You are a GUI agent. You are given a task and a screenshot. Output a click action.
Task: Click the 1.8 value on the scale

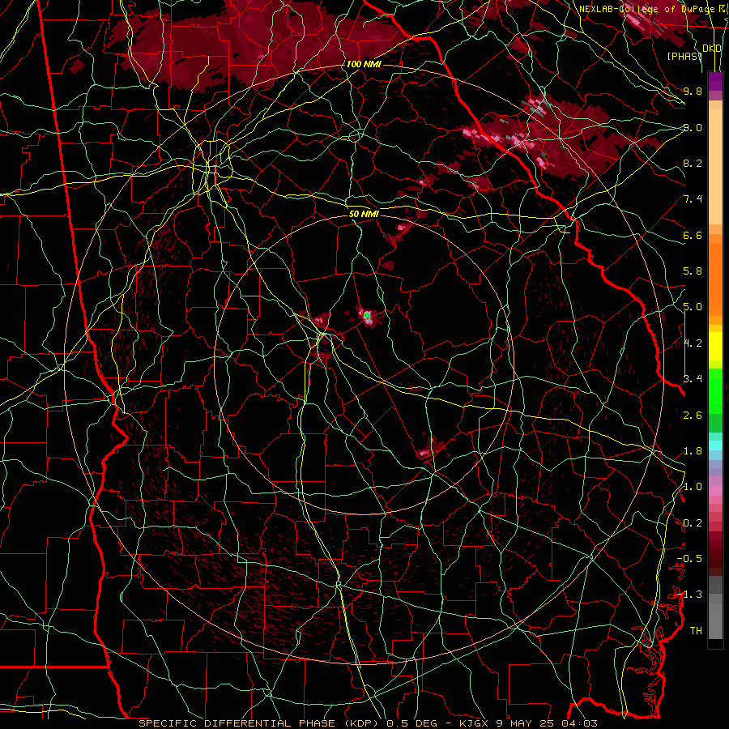click(x=693, y=451)
